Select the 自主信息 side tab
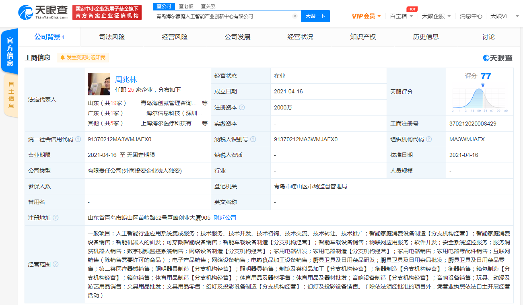This screenshot has height=305, width=523. [11, 95]
